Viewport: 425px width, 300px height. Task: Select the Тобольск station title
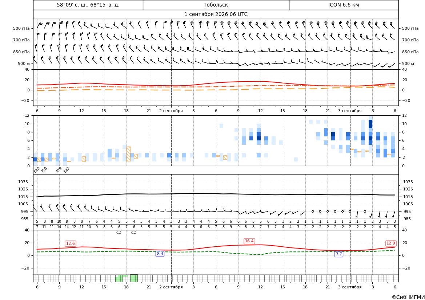(x=216, y=5)
